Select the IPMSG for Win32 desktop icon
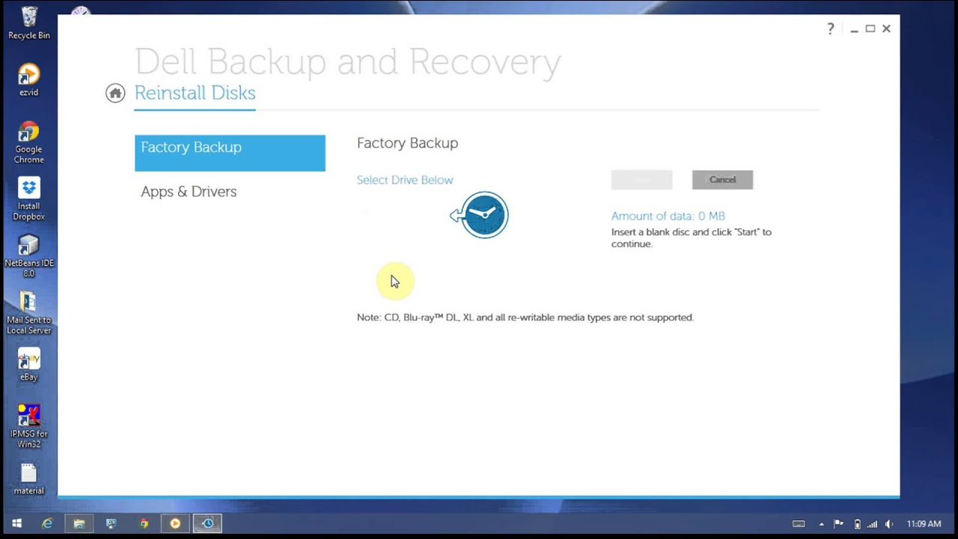The height and width of the screenshot is (539, 958). pos(28,427)
